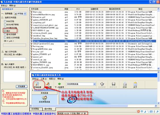Click the 关于 about icon in preview toolbar

click(135, 84)
